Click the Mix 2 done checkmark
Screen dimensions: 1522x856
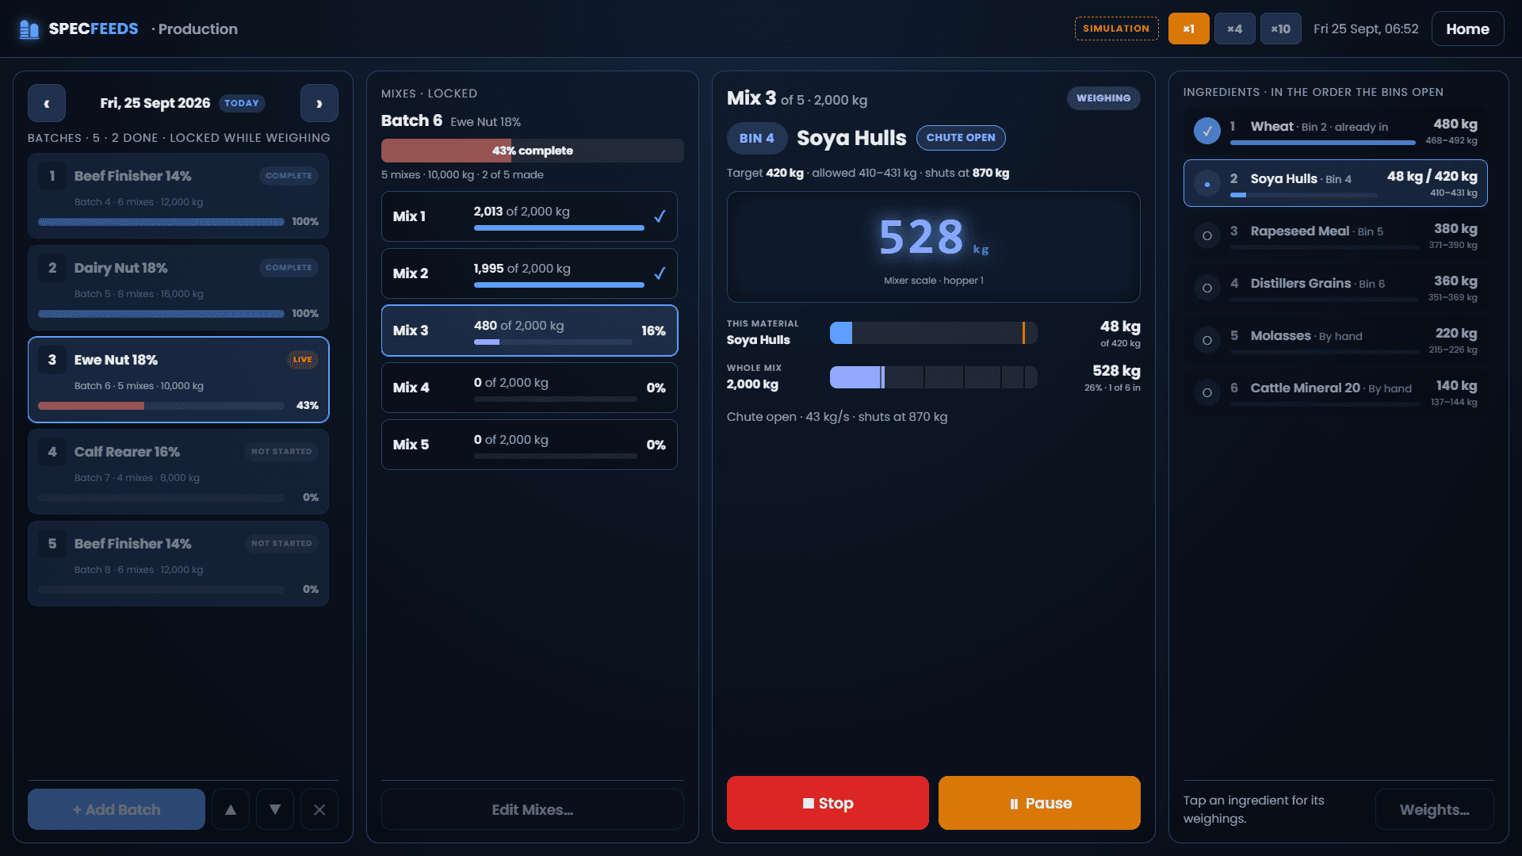(660, 273)
